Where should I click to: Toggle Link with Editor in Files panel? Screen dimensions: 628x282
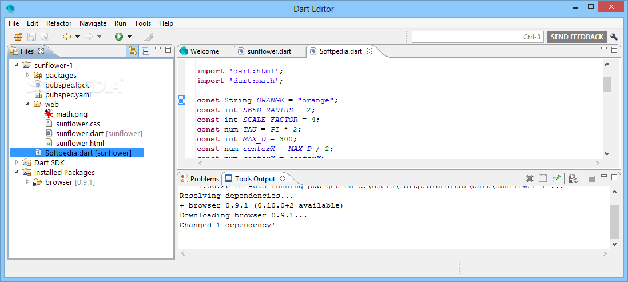[132, 51]
